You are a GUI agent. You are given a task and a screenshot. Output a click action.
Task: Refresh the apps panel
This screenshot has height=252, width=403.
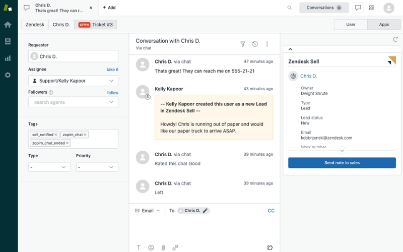tap(395, 39)
